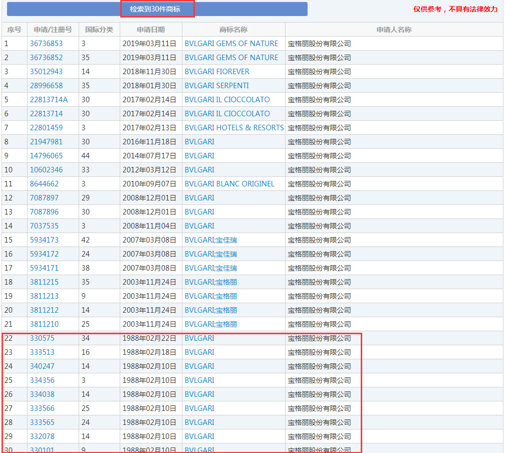Viewport: 505px width, 453px height.
Task: Click the 申请人名称 column header
Action: coord(394,30)
